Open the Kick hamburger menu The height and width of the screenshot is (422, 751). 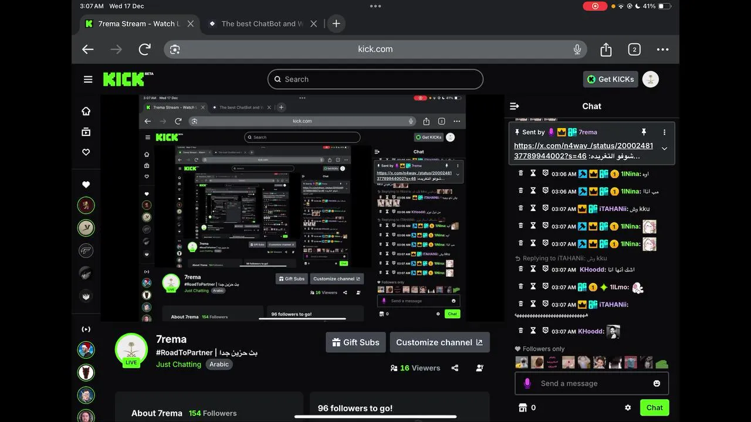point(88,79)
